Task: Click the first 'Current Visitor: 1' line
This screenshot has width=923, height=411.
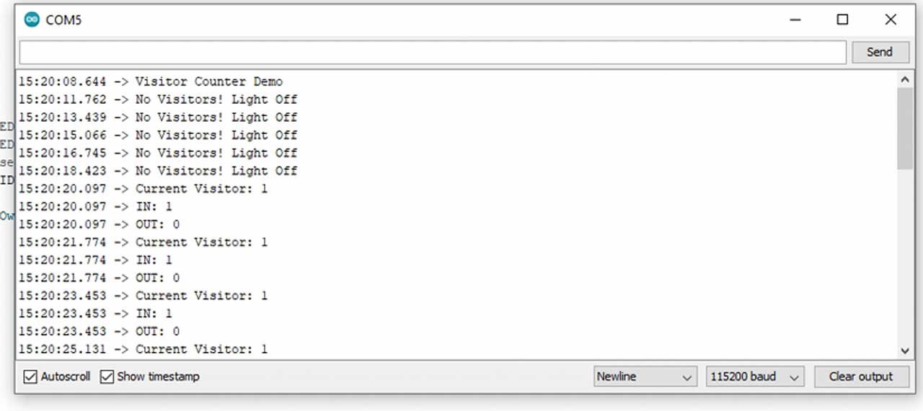Action: [x=201, y=189]
